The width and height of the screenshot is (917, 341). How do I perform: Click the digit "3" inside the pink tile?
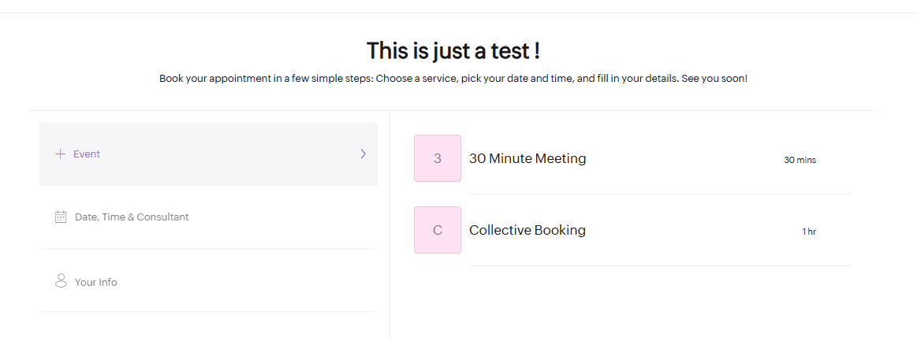tap(438, 158)
